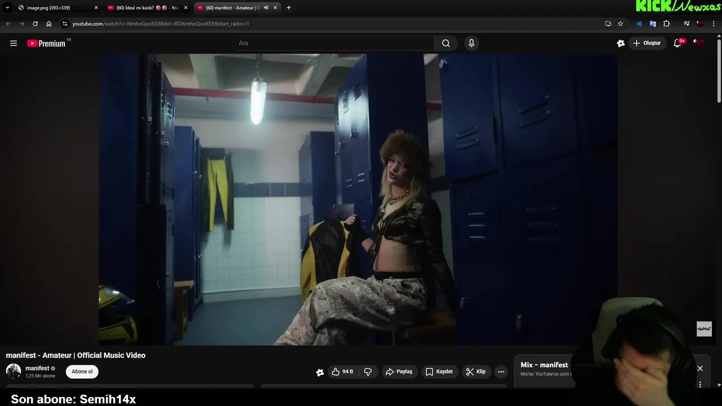Open media controls toolbar icon
This screenshot has width=722, height=406.
click(686, 24)
